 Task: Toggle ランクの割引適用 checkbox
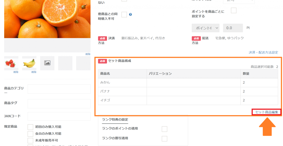tap(164, 139)
